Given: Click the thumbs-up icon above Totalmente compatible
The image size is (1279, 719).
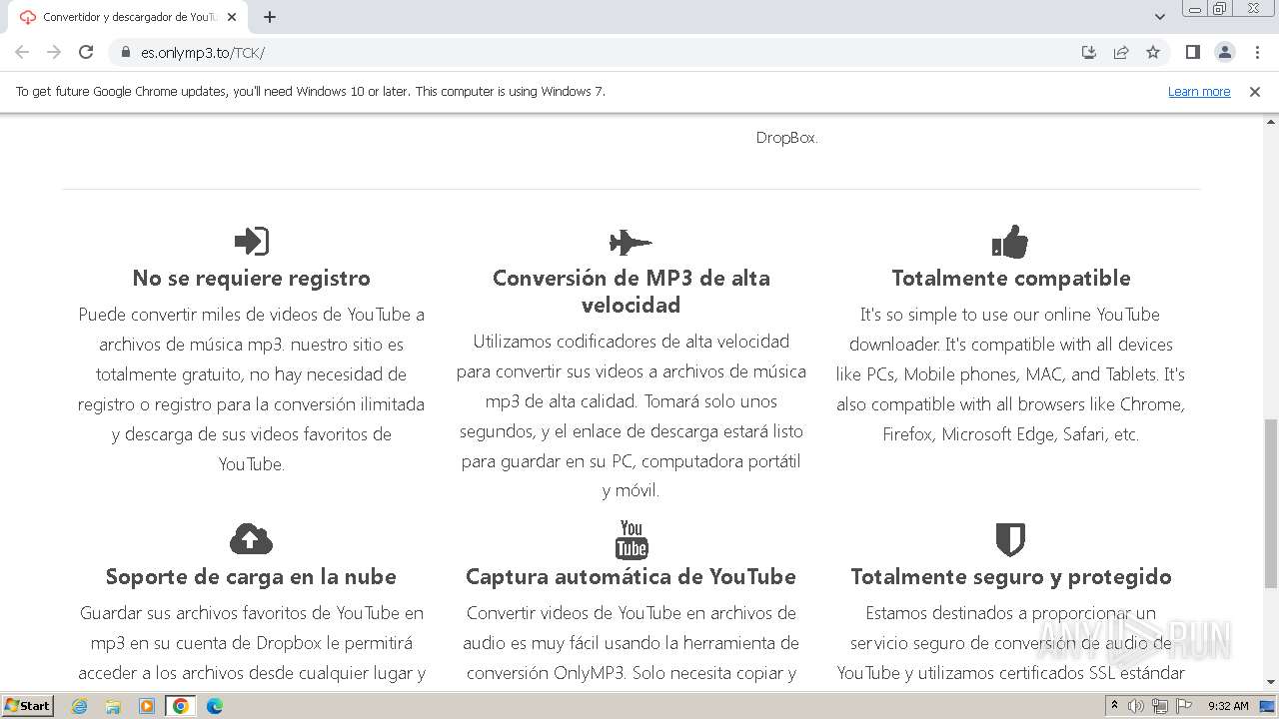Looking at the screenshot, I should pos(1010,241).
